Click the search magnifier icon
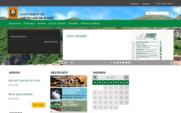 coord(171,13)
